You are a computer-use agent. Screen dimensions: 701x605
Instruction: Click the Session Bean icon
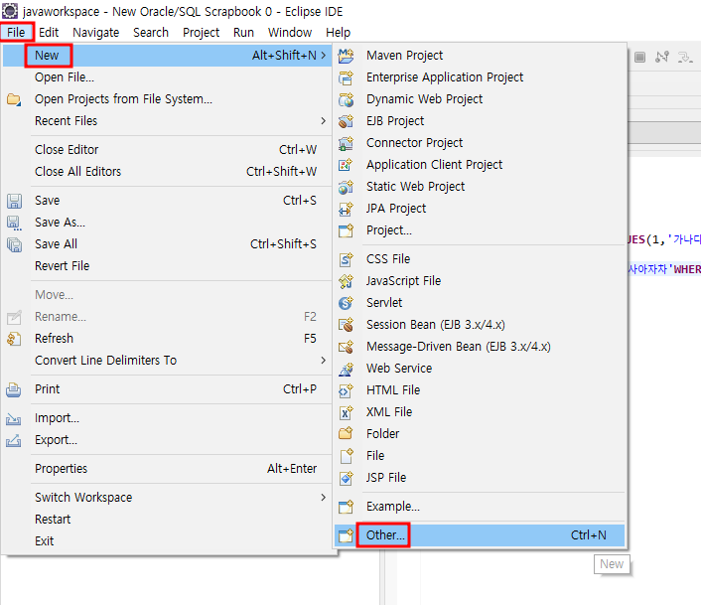346,325
